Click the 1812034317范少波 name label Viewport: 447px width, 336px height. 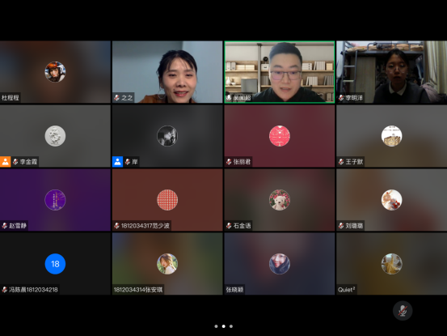tap(145, 226)
